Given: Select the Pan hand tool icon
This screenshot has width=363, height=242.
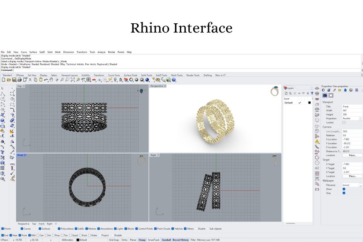Looking at the screenshot, I should pyautogui.click(x=51, y=80).
